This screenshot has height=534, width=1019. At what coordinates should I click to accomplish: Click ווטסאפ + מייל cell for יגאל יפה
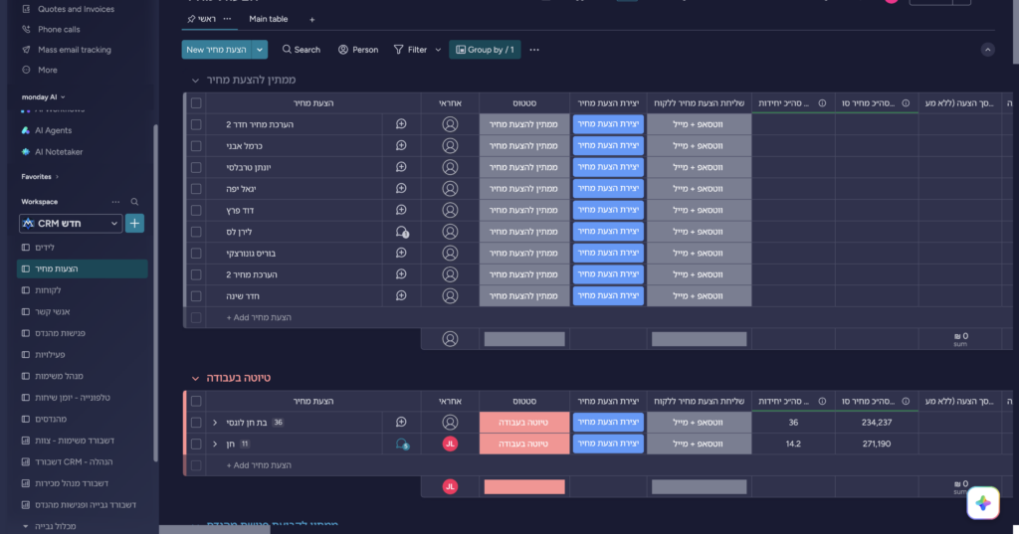pyautogui.click(x=700, y=188)
